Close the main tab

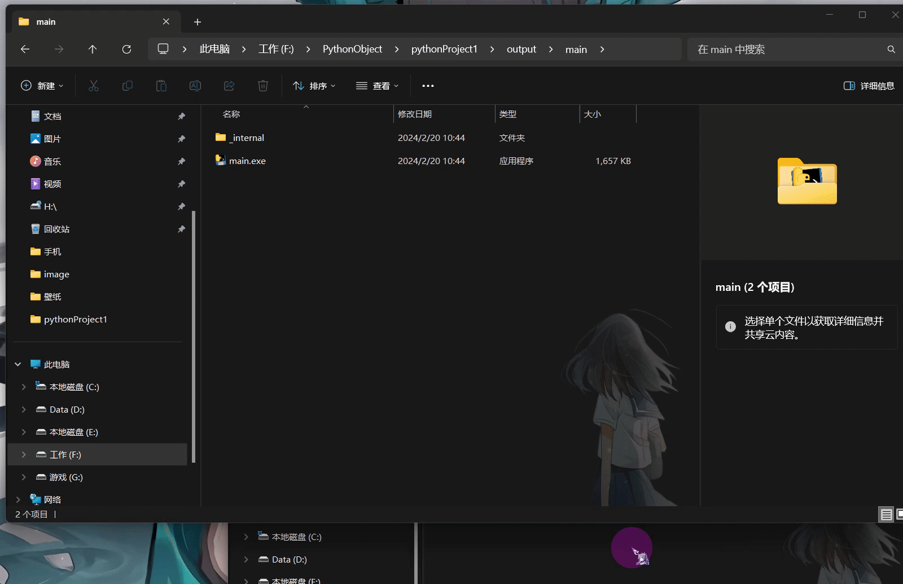coord(166,21)
